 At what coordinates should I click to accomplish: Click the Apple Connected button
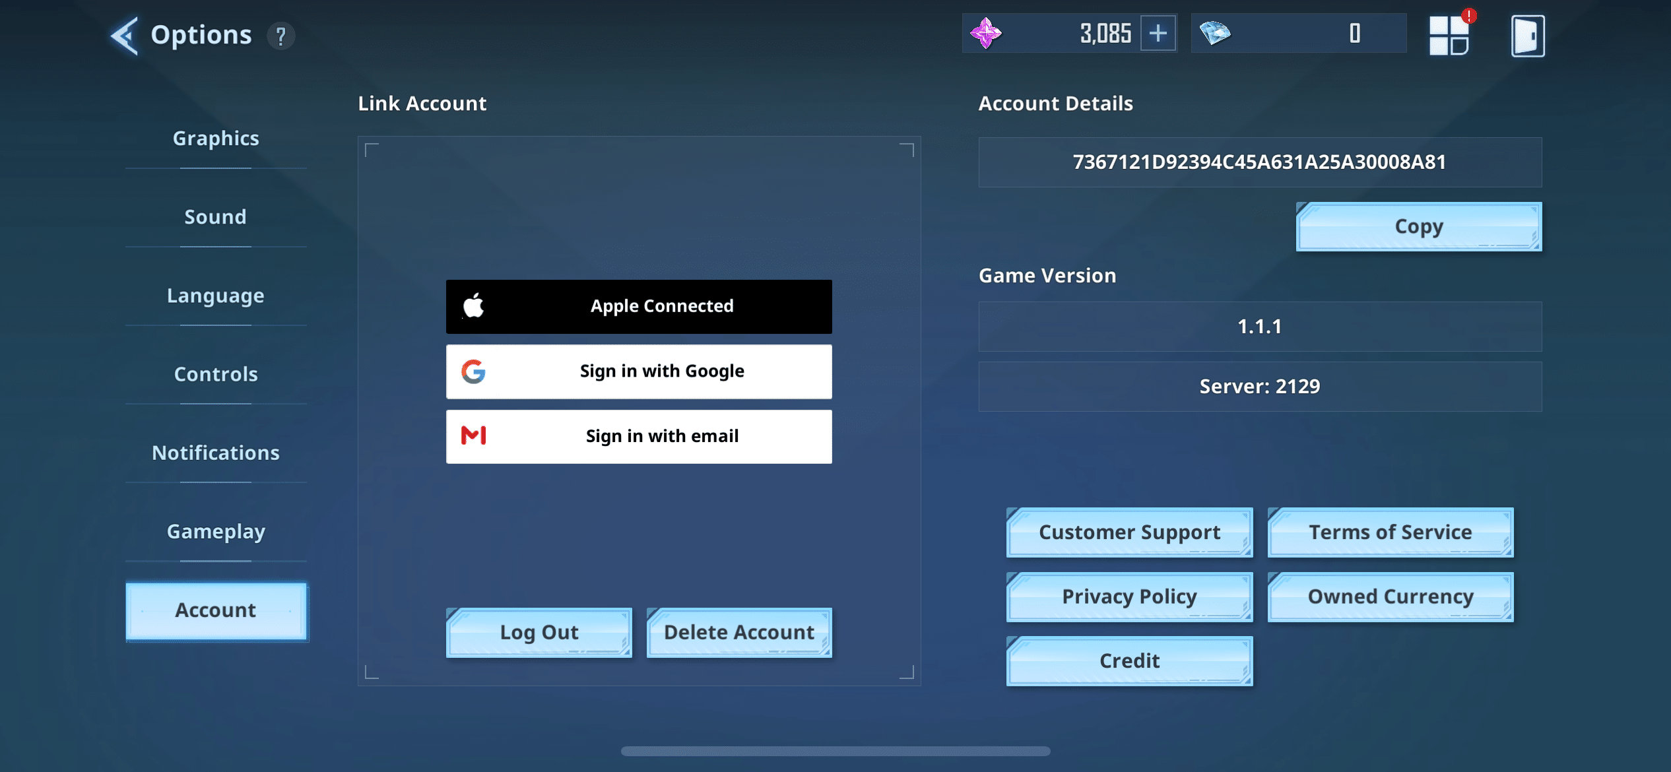click(x=638, y=306)
